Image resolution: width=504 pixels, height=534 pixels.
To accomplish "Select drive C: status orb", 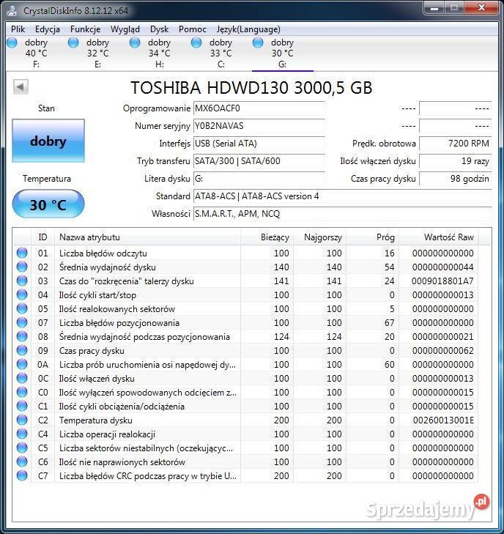I will pyautogui.click(x=196, y=43).
